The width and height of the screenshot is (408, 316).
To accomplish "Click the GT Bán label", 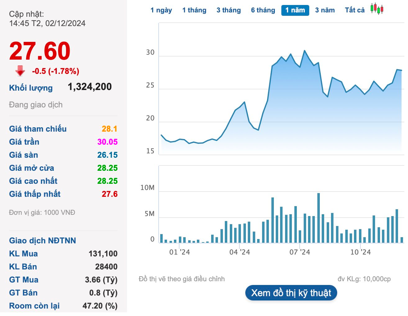I will click(23, 293).
